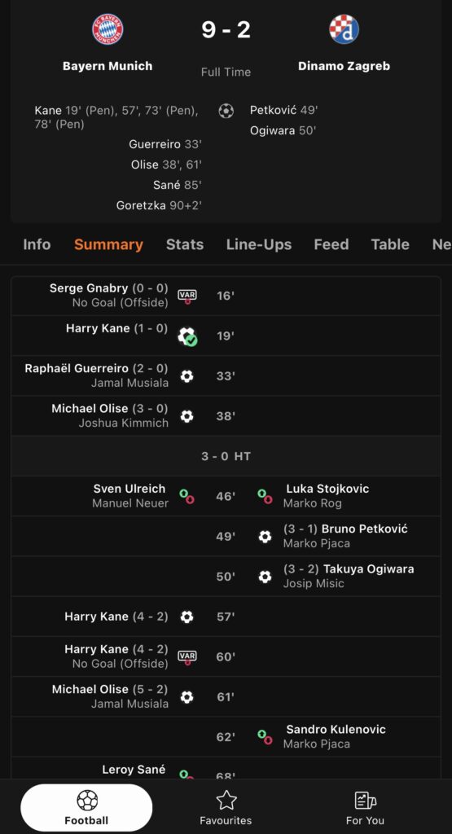Tap the Bayern Munich club crest
Viewport: 452px width, 834px height.
108,29
